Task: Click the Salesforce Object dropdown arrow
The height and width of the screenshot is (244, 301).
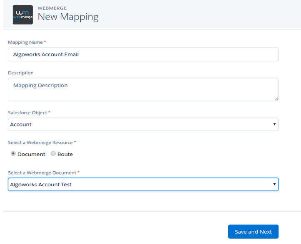Action: tap(274, 124)
